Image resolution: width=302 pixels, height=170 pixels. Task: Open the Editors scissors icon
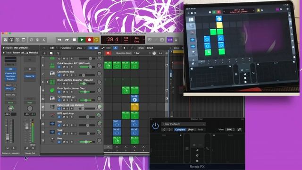click(x=44, y=40)
